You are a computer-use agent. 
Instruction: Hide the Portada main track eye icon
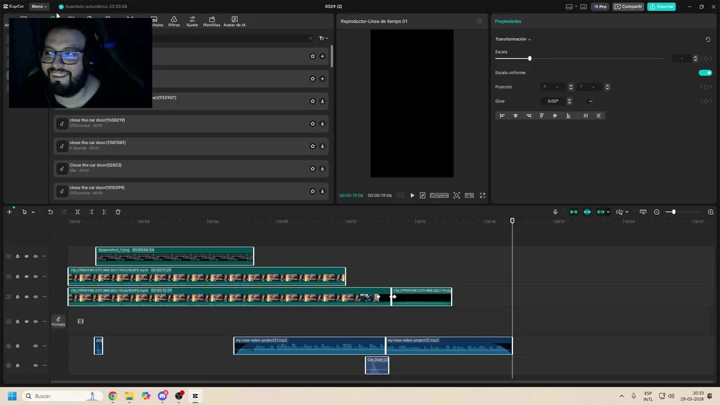point(26,322)
